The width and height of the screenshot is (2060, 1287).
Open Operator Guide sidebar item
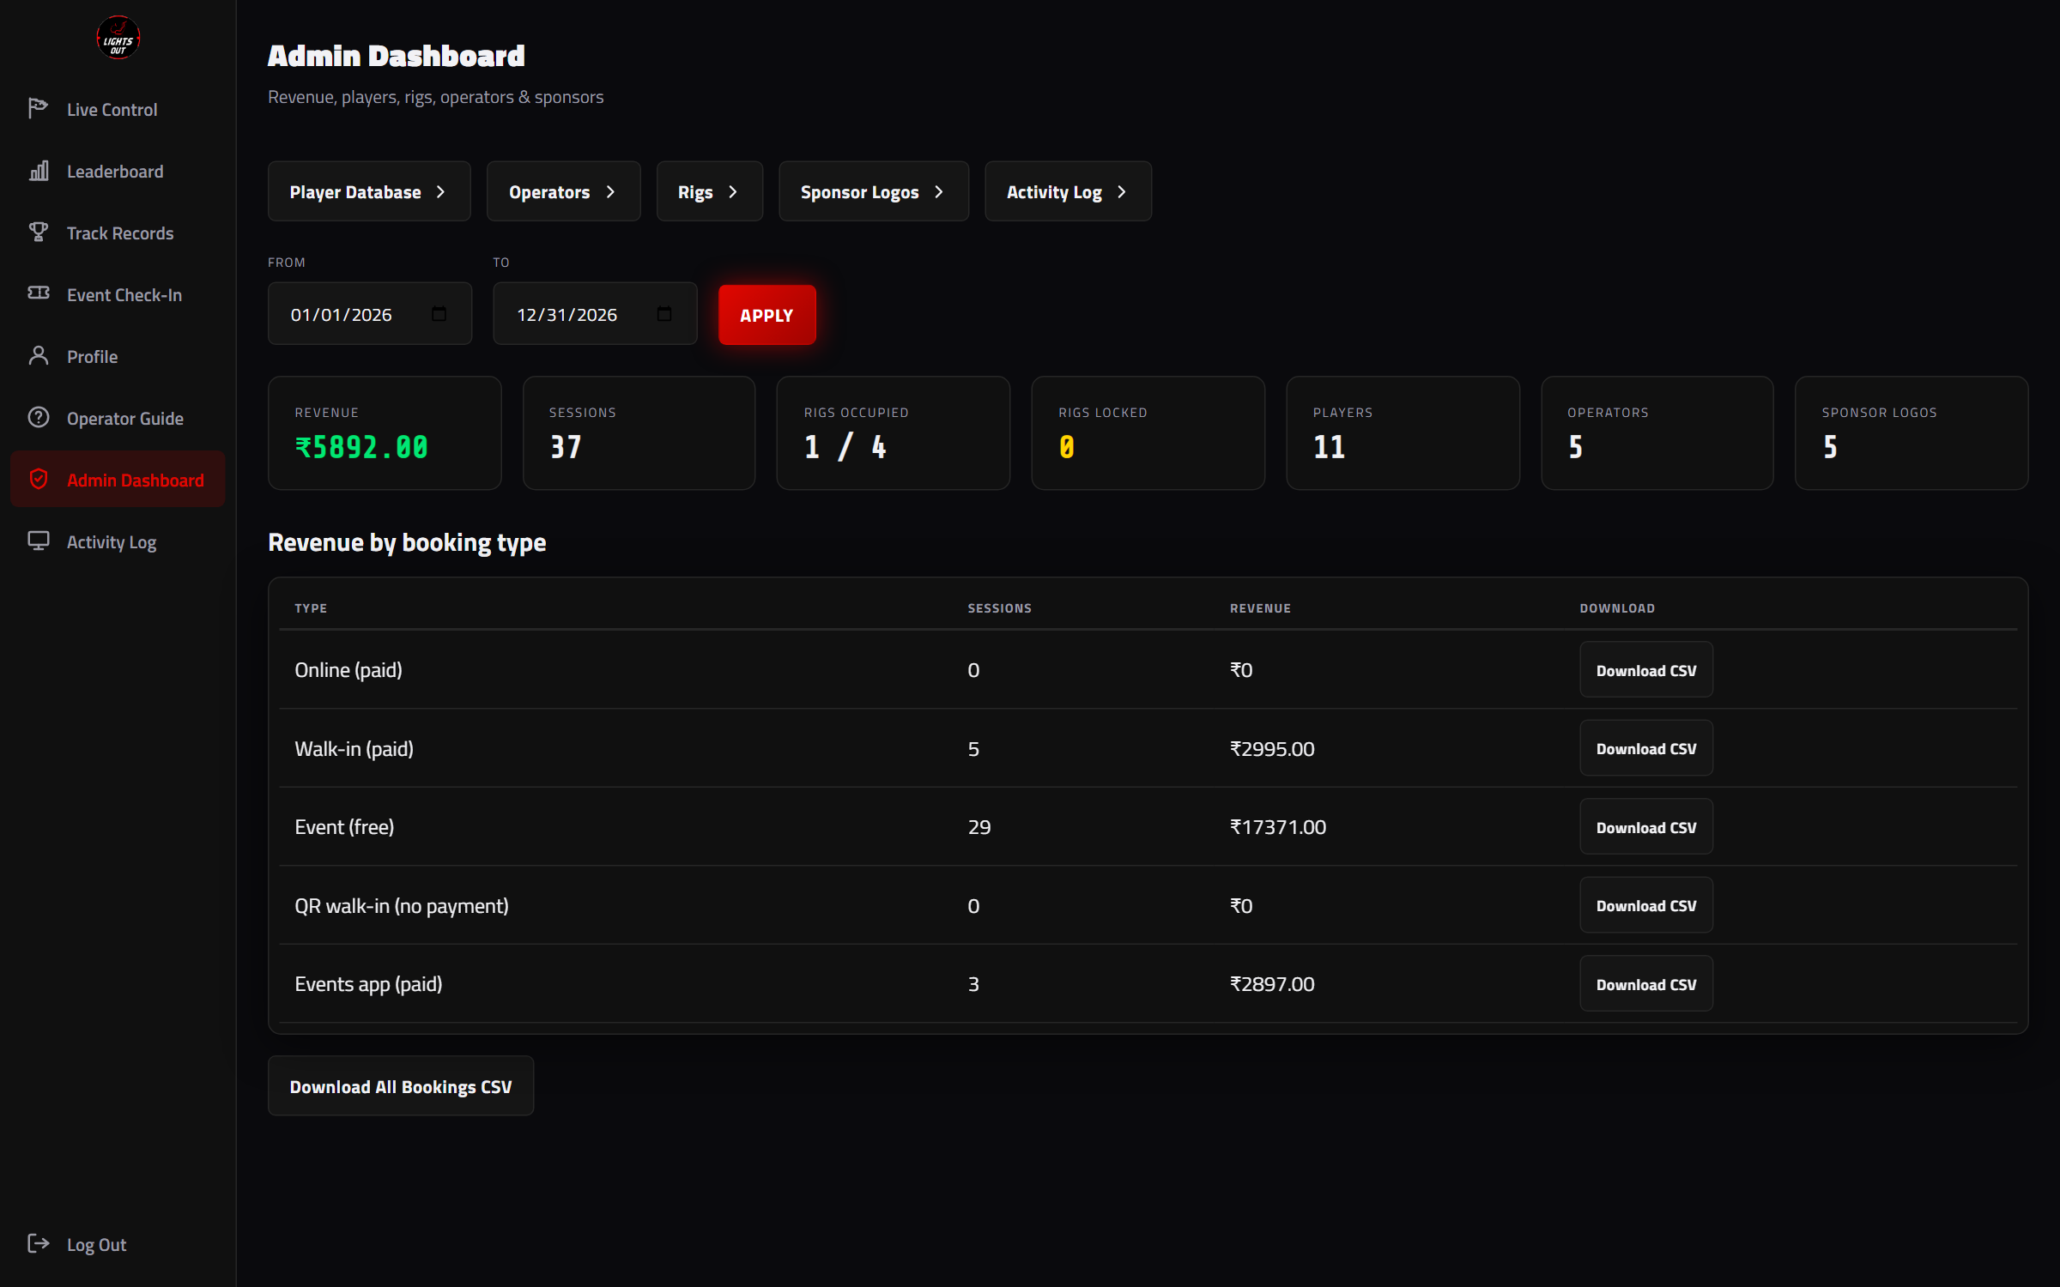[x=118, y=419]
